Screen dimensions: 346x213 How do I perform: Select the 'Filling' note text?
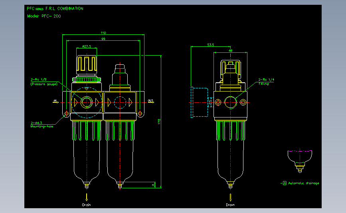coord(264,84)
